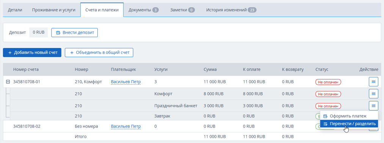
Task: Click the Внести депозит button
Action: [x=74, y=33]
